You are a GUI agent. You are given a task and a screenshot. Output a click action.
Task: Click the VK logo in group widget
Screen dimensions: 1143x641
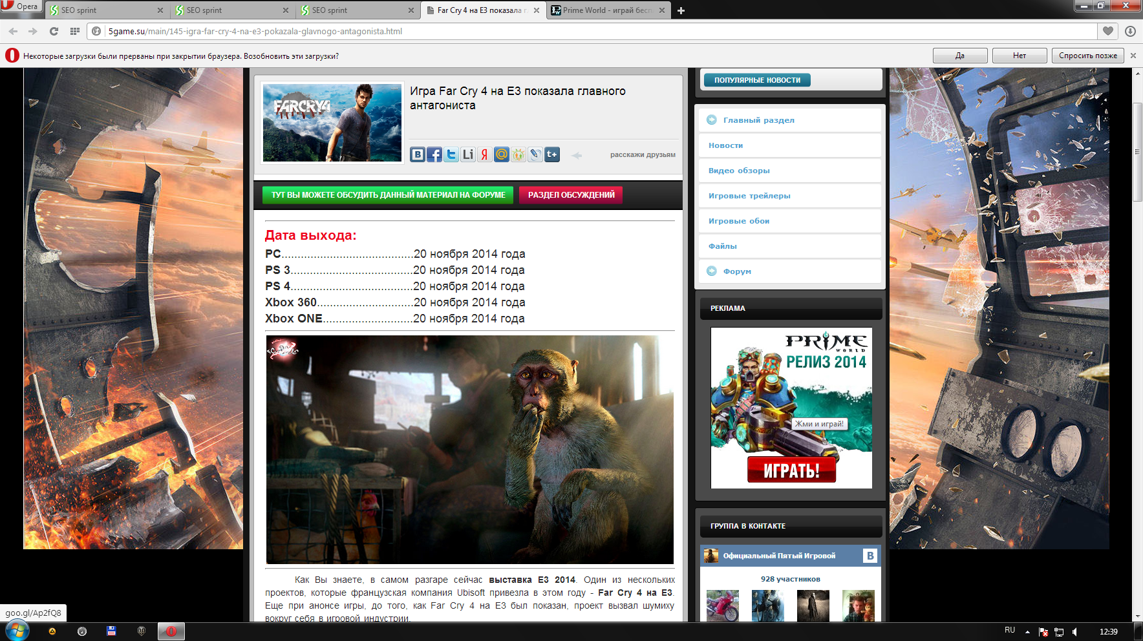click(x=870, y=556)
